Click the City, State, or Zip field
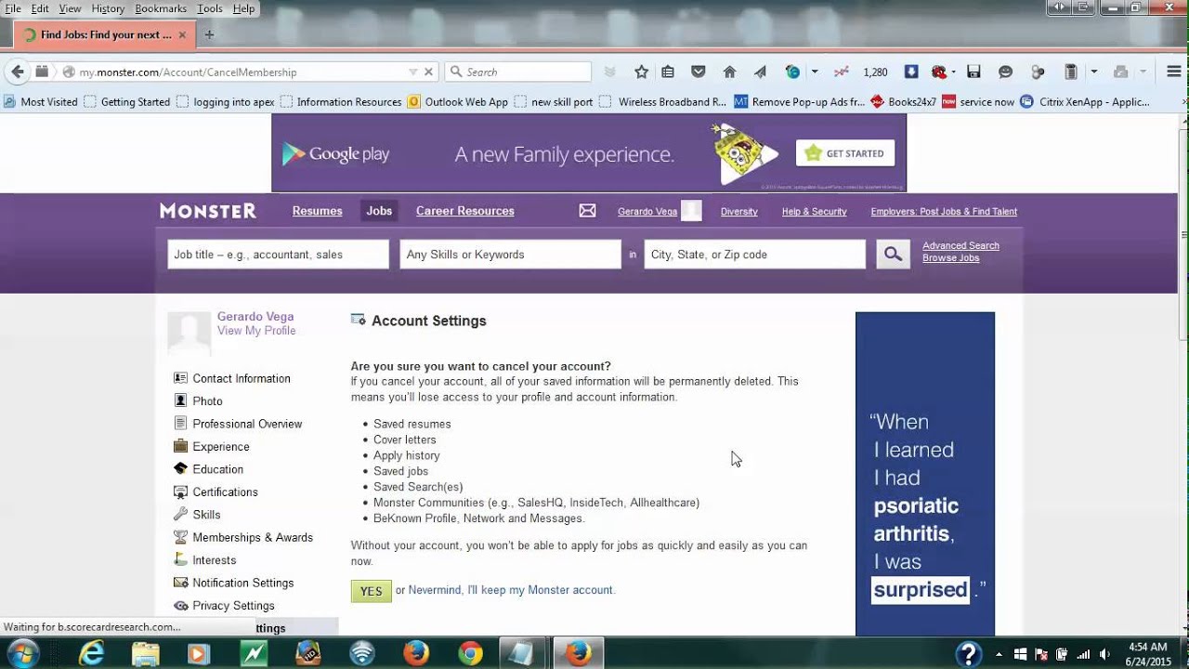The height and width of the screenshot is (669, 1189). [754, 255]
